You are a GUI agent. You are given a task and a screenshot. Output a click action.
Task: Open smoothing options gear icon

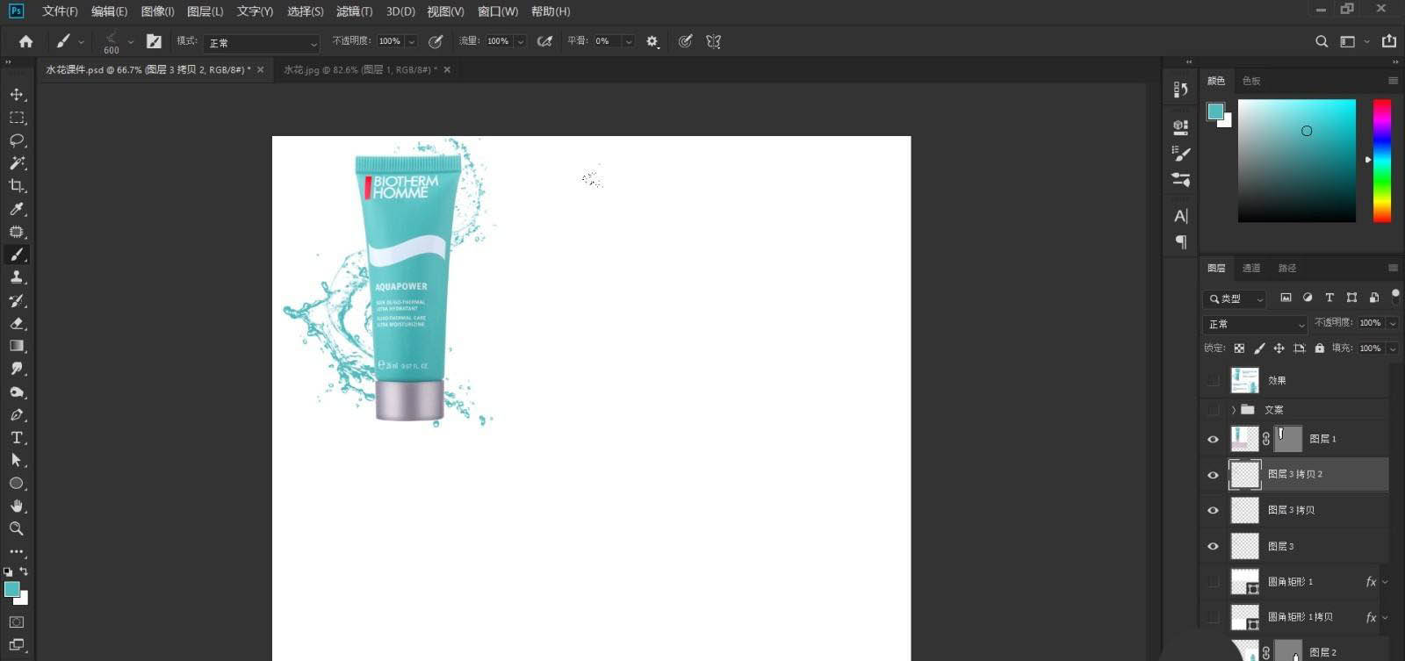(652, 41)
